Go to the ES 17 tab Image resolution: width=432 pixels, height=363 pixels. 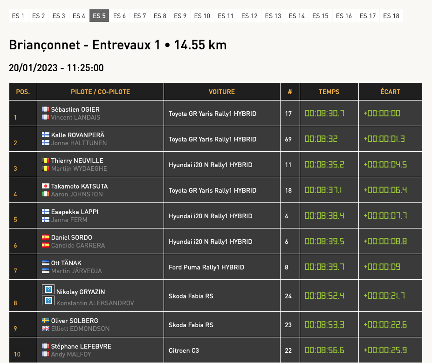click(368, 16)
